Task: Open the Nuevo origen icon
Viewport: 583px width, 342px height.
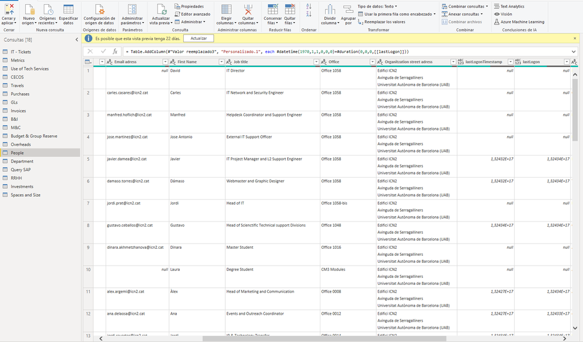Action: [29, 10]
